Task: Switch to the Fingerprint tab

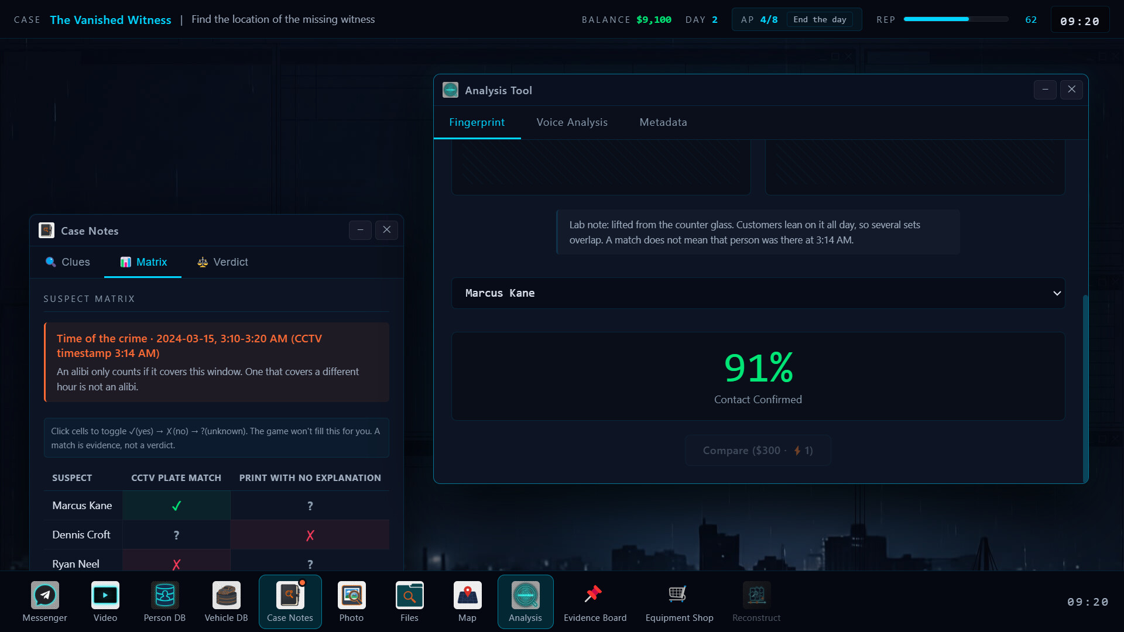Action: pyautogui.click(x=477, y=122)
